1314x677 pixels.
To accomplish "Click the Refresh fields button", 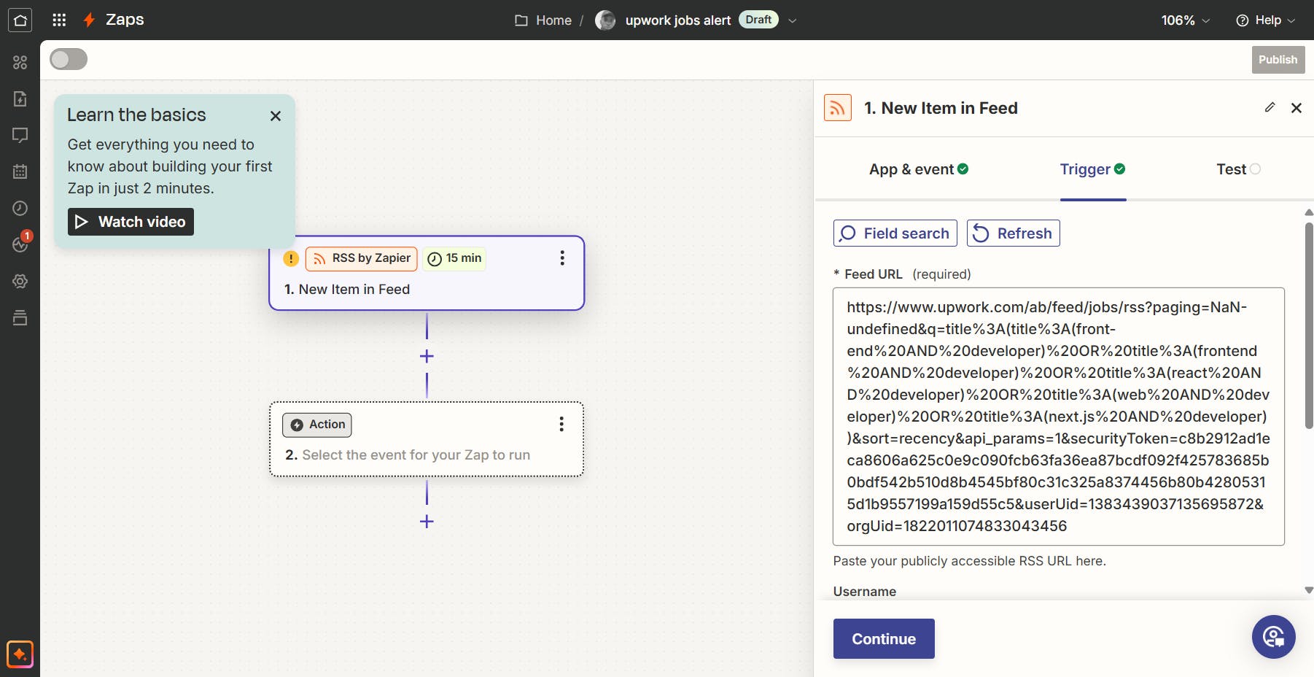I will (x=1014, y=233).
